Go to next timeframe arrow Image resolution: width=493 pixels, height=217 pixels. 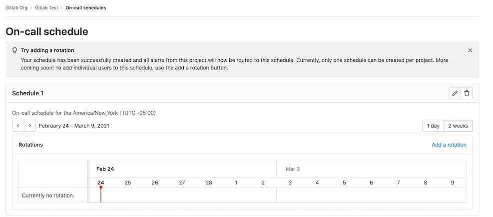click(x=30, y=126)
